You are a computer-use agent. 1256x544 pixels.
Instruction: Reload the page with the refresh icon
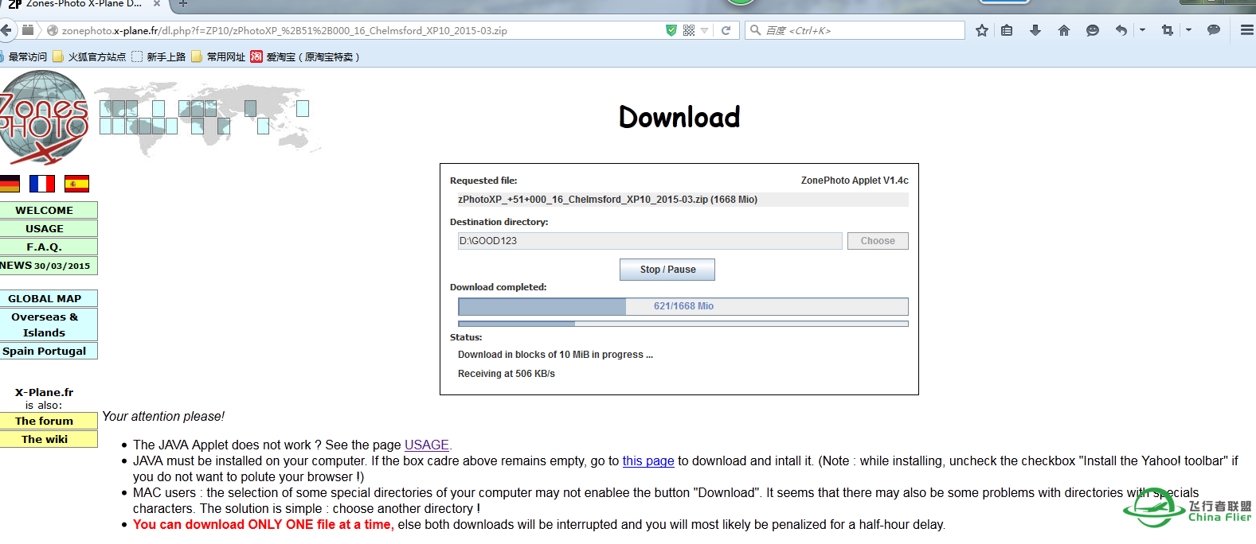pos(726,30)
